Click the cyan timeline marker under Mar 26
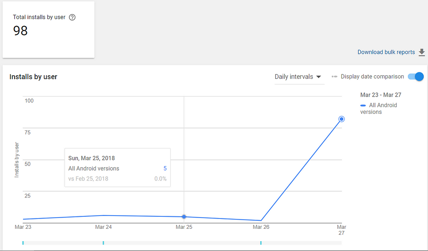 tap(261, 243)
